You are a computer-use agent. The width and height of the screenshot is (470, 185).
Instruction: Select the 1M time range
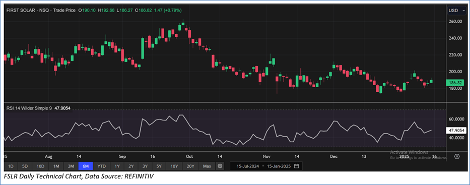56,166
